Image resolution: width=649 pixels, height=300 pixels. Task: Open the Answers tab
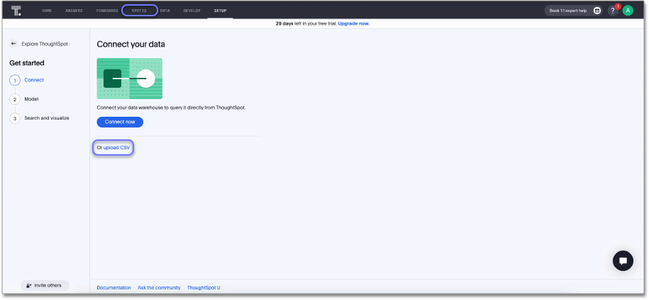click(x=74, y=11)
